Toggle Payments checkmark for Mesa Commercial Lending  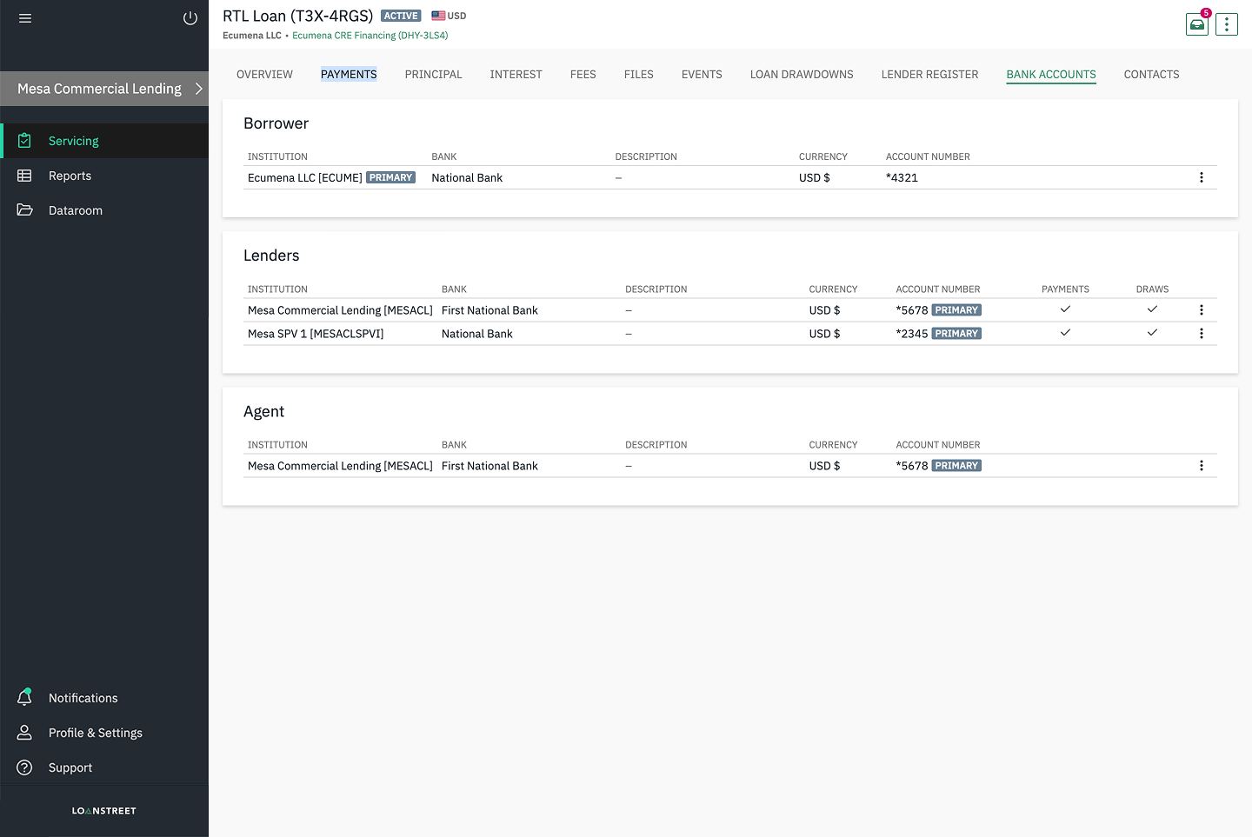(x=1065, y=309)
